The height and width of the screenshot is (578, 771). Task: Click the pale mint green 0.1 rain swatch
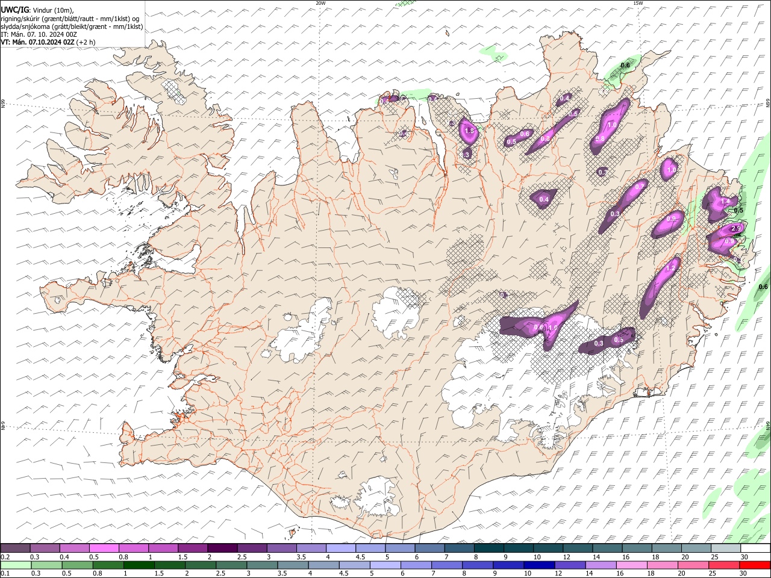(16, 565)
